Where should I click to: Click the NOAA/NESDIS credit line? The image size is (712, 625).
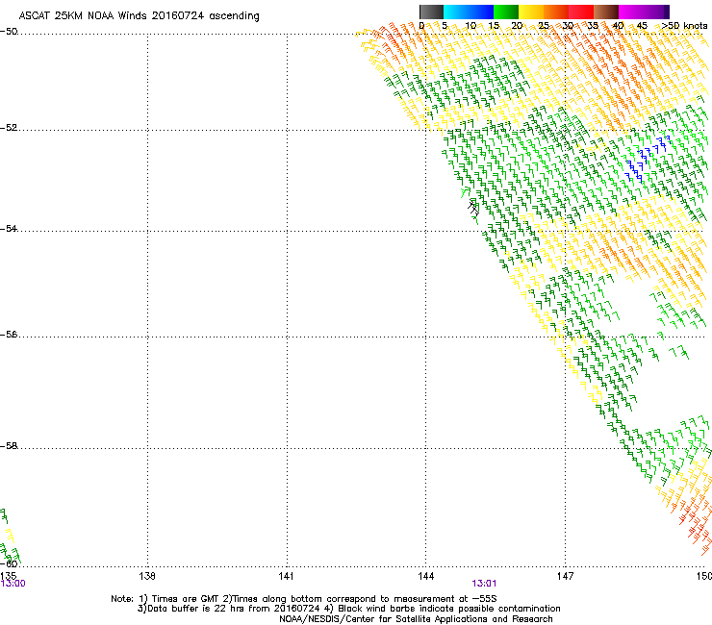click(416, 619)
